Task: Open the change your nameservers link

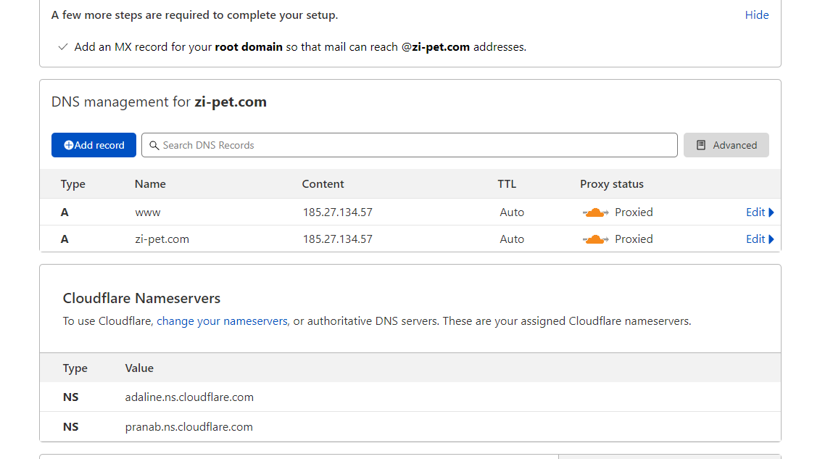Action: [x=222, y=321]
